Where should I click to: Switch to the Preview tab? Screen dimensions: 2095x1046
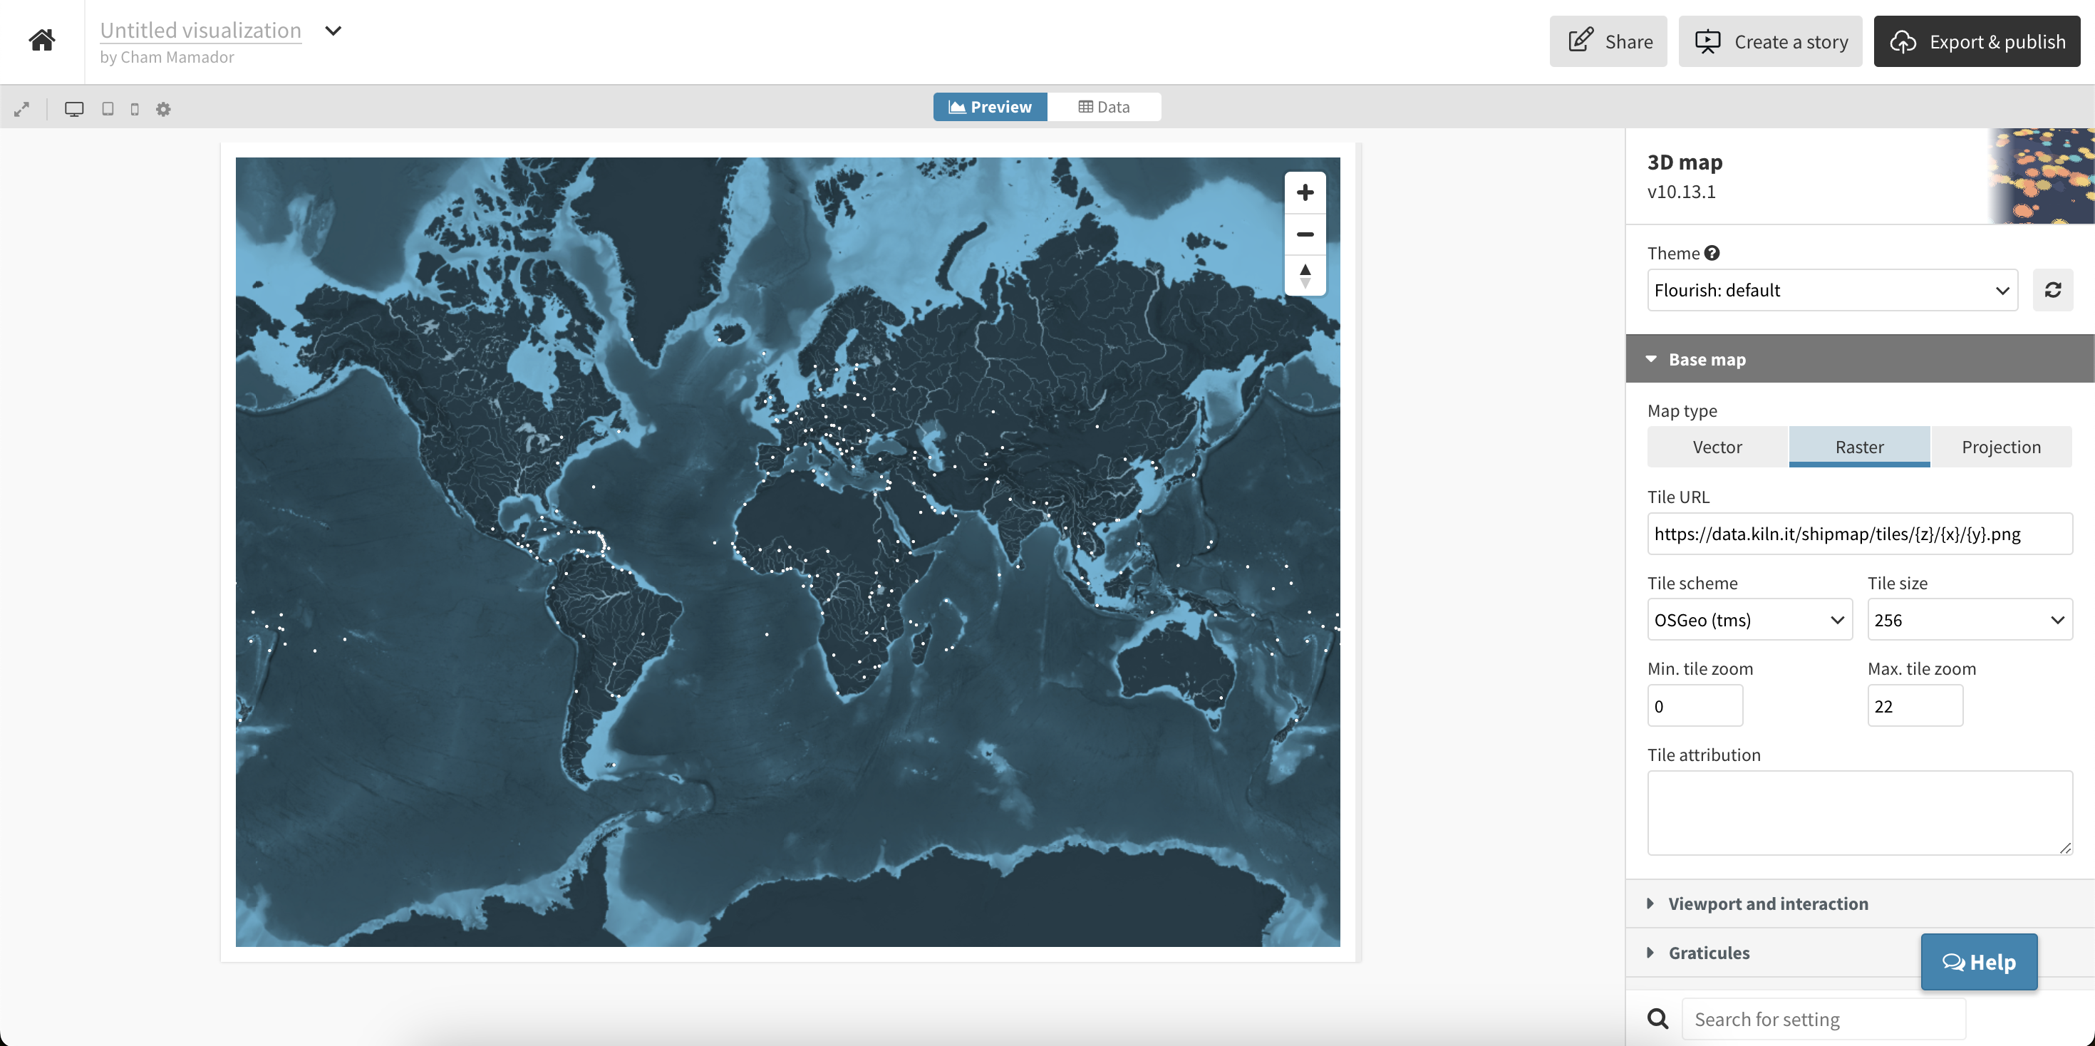coord(990,107)
